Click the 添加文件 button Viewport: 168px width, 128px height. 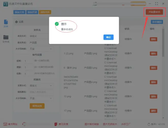(19, 12)
